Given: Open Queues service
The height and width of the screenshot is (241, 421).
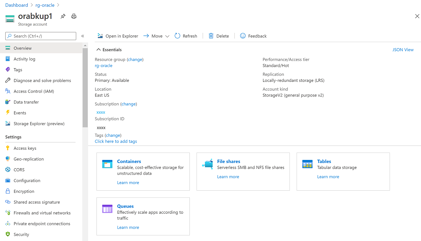Looking at the screenshot, I should [x=125, y=206].
